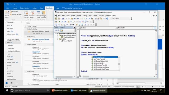Open VBA help with blue question icon

point(107,18)
